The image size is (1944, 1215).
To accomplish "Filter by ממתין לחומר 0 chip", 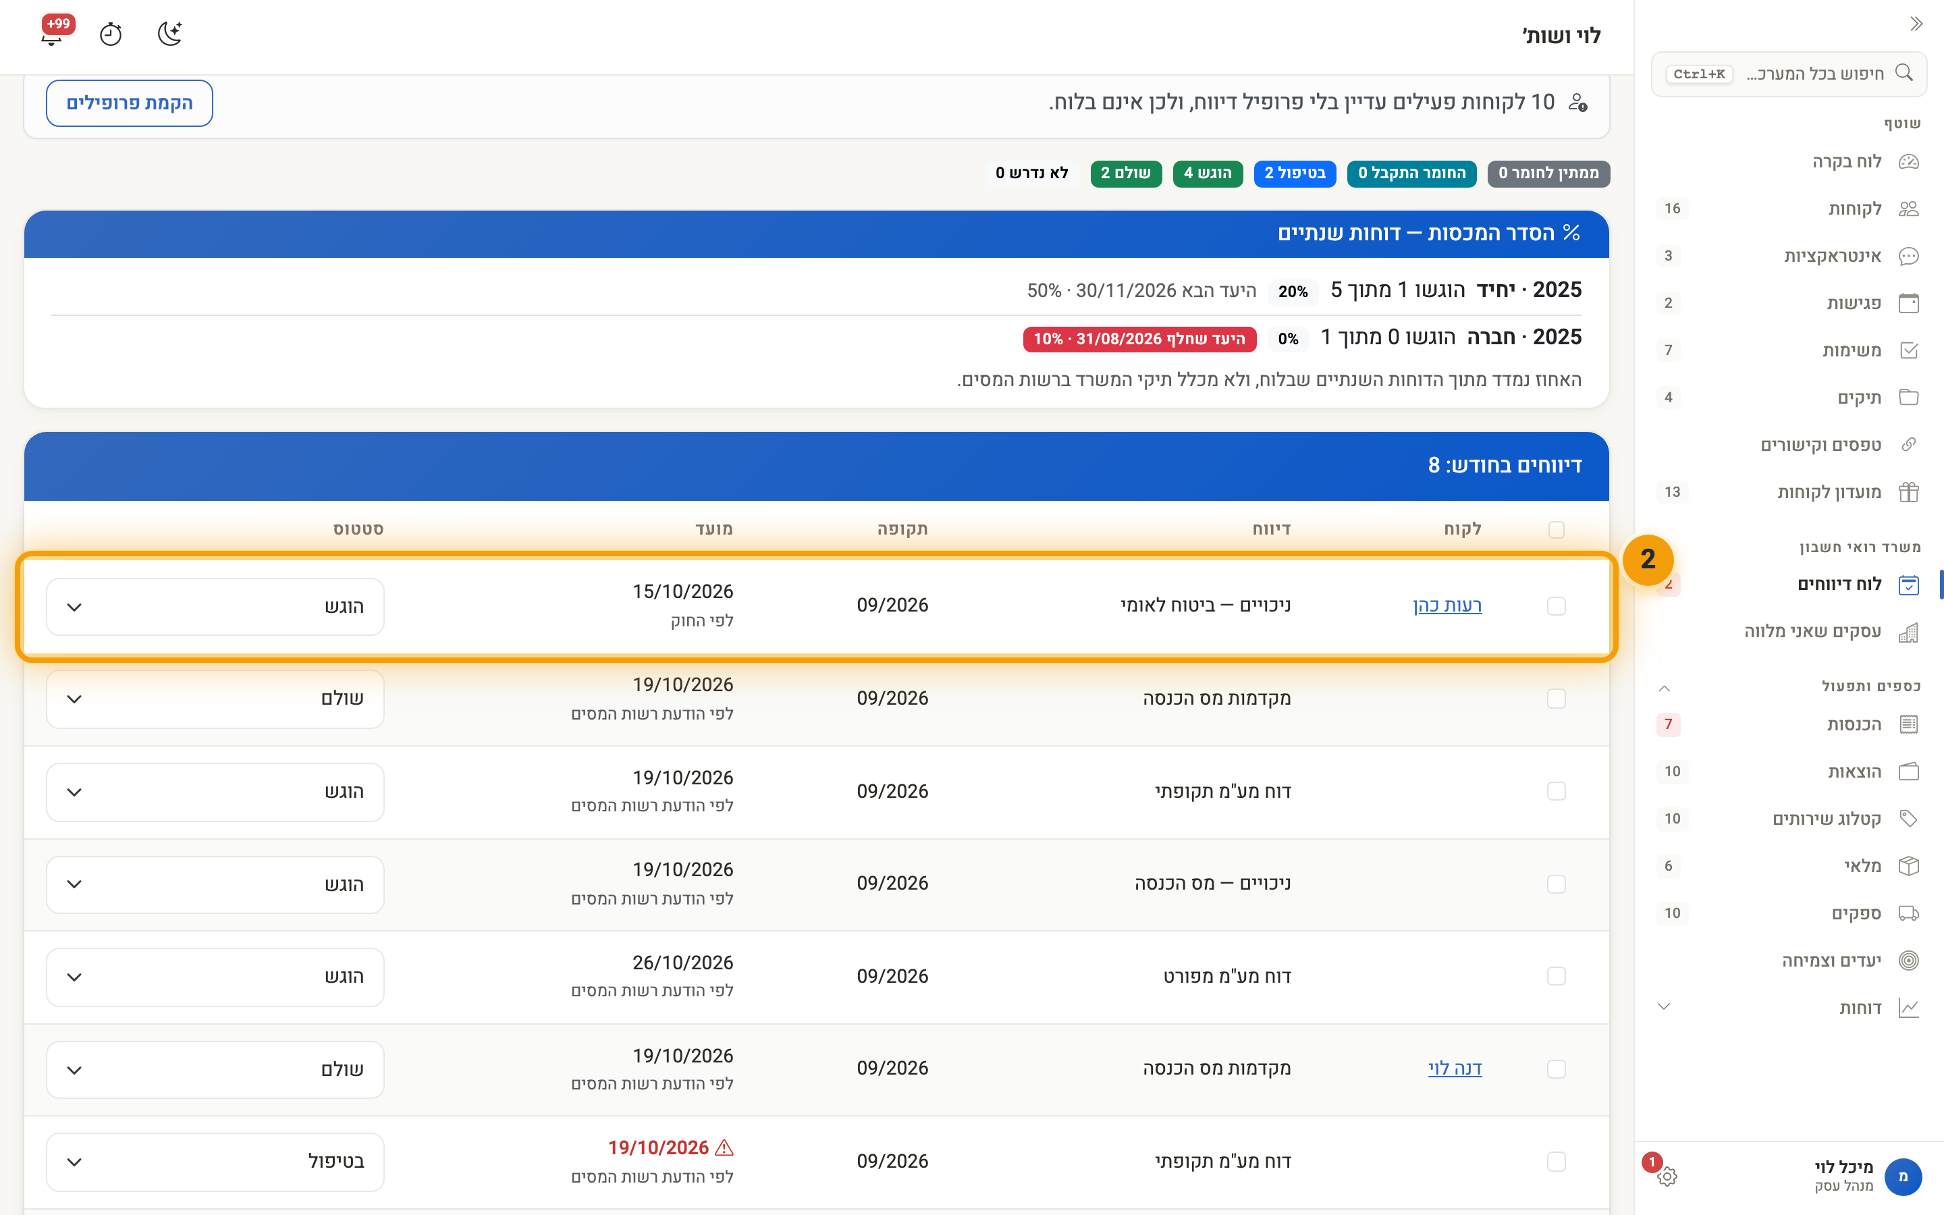I will [1548, 173].
